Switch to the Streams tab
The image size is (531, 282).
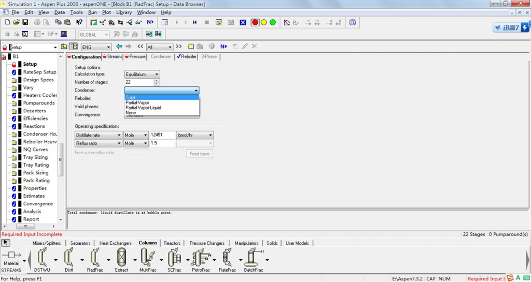point(114,57)
